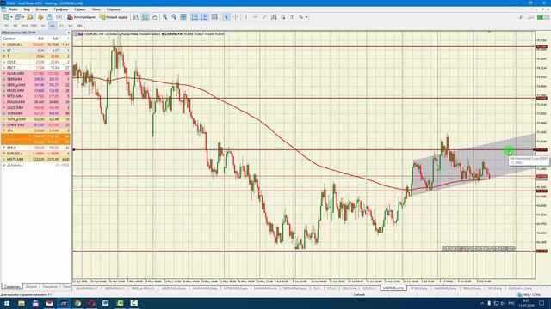Click the zoom out magnifier icon
Viewport: 551px width, 309px height.
click(174, 17)
